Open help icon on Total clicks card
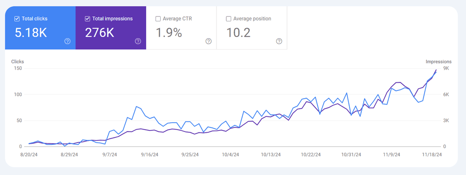 point(67,41)
